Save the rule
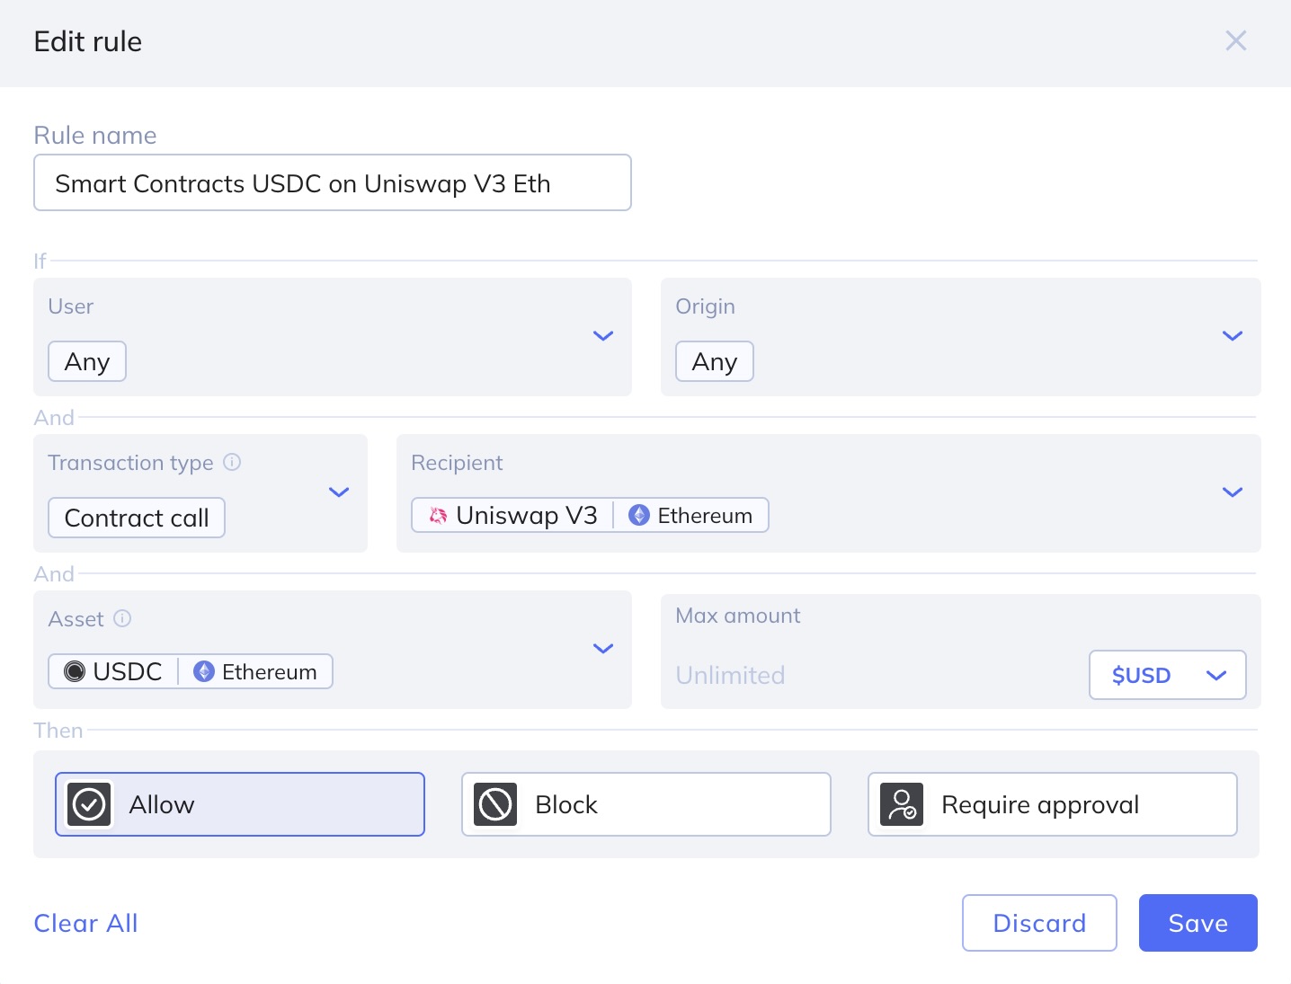The image size is (1291, 984). click(1198, 923)
